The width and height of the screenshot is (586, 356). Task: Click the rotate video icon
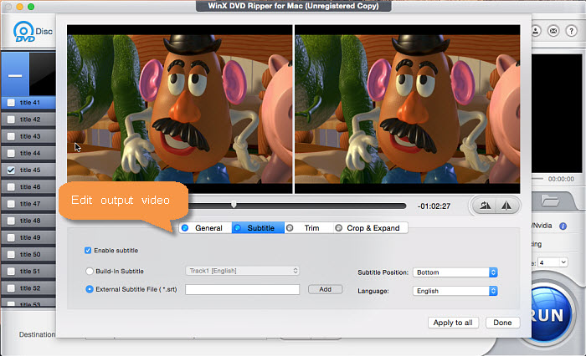tap(485, 206)
